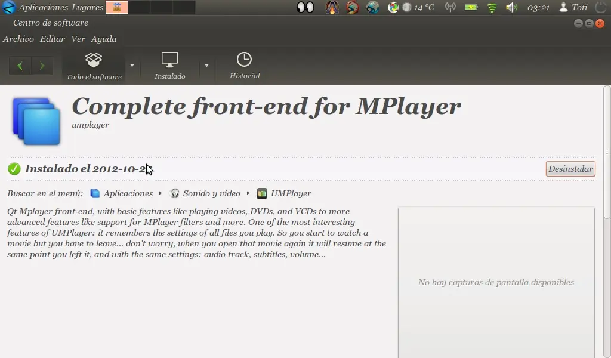Click the green installed checkmark icon
This screenshot has width=611, height=358.
[x=14, y=169]
